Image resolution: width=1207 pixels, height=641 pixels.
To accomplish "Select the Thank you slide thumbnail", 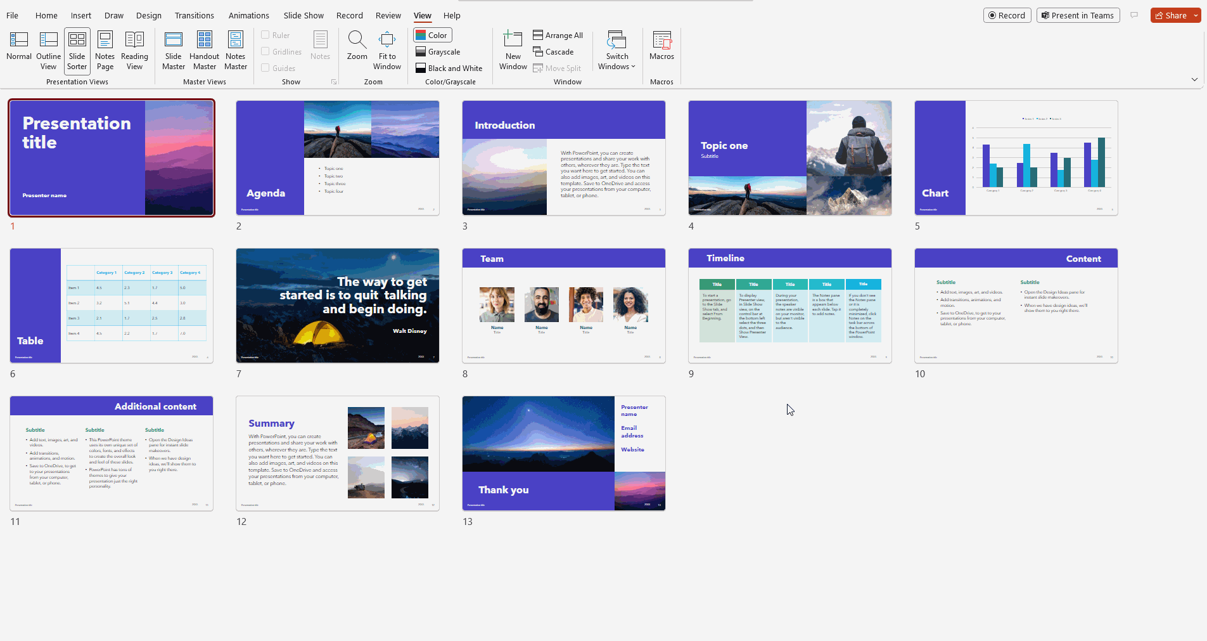I will tap(563, 453).
